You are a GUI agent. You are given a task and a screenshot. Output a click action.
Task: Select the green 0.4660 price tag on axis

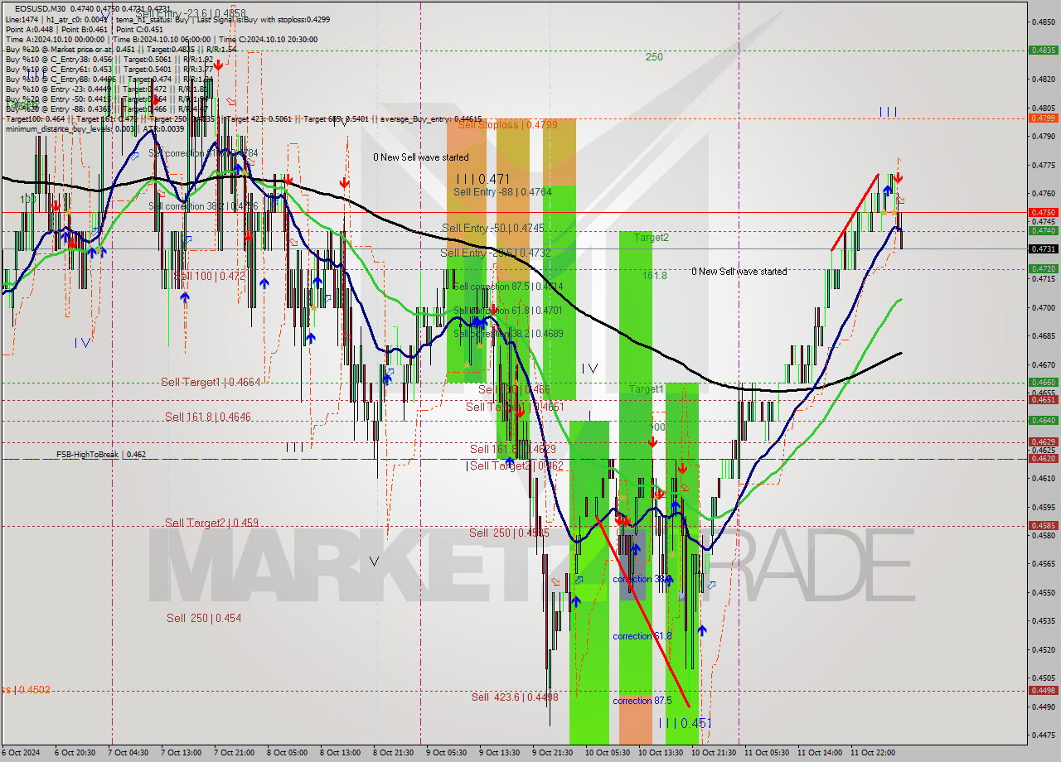coord(1042,382)
